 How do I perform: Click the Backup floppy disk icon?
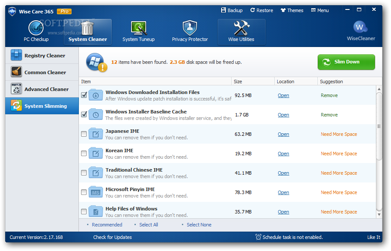pyautogui.click(x=223, y=10)
